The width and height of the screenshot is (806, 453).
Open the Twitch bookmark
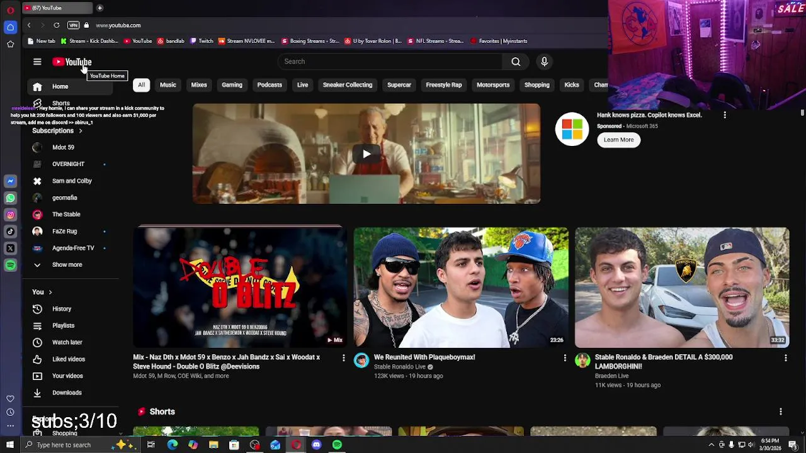pos(201,41)
